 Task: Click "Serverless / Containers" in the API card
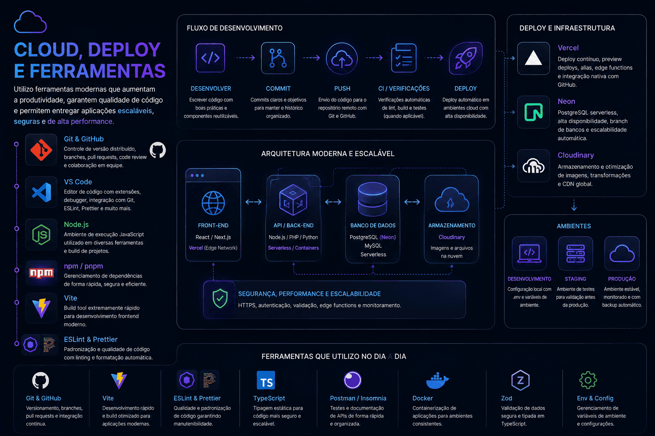click(x=293, y=248)
